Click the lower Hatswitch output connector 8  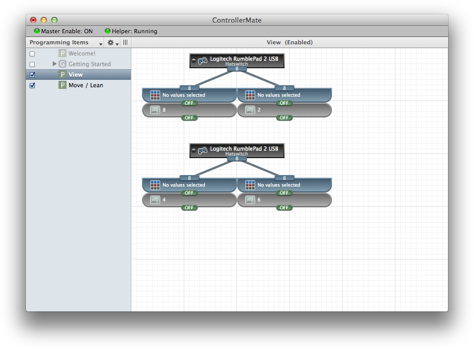coord(237,159)
